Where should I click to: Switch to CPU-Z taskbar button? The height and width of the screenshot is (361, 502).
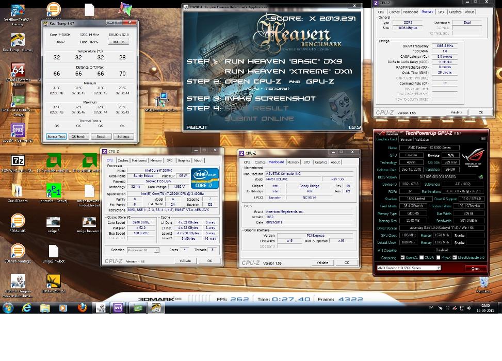click(x=119, y=308)
